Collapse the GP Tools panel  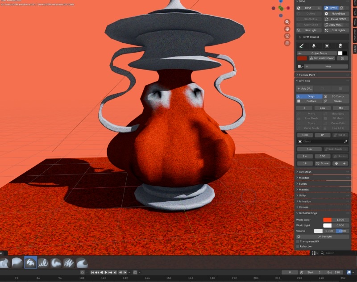coord(322,81)
